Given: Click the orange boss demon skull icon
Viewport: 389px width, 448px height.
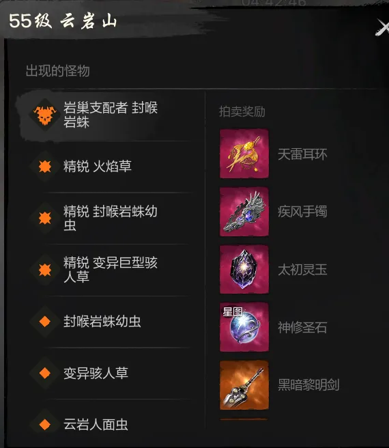Looking at the screenshot, I should pyautogui.click(x=44, y=115).
